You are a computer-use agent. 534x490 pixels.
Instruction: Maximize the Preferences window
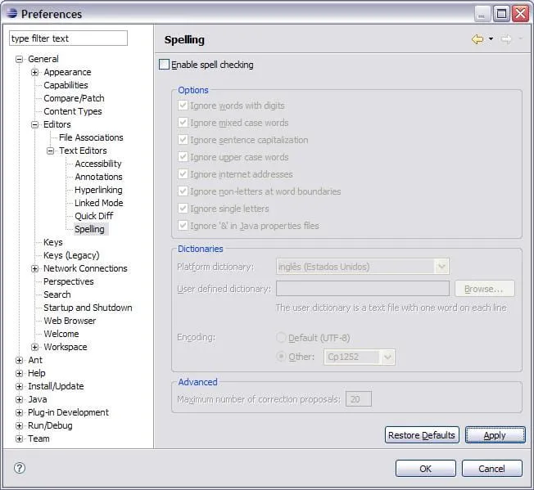(501, 14)
